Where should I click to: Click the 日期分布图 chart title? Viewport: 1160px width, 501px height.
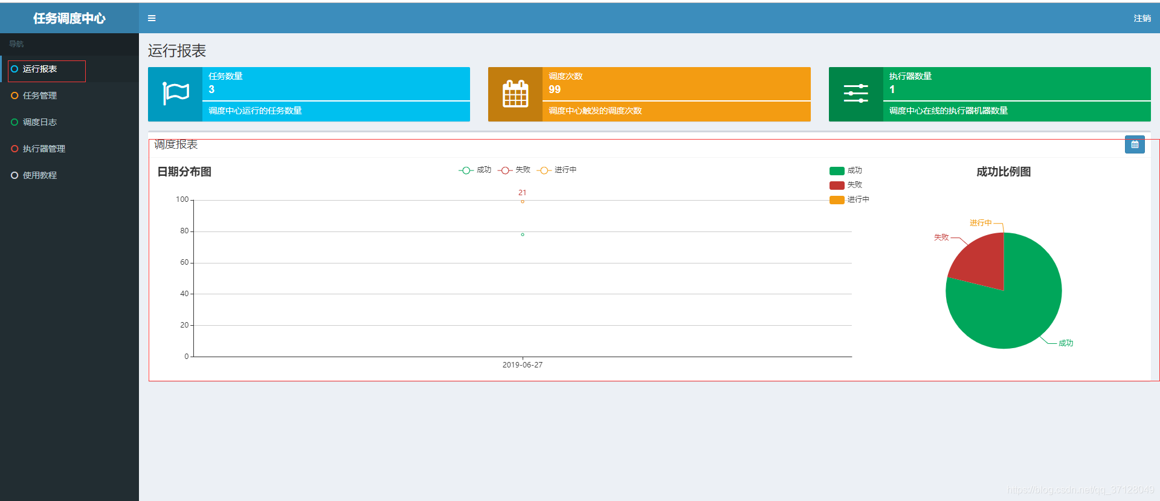click(x=184, y=172)
